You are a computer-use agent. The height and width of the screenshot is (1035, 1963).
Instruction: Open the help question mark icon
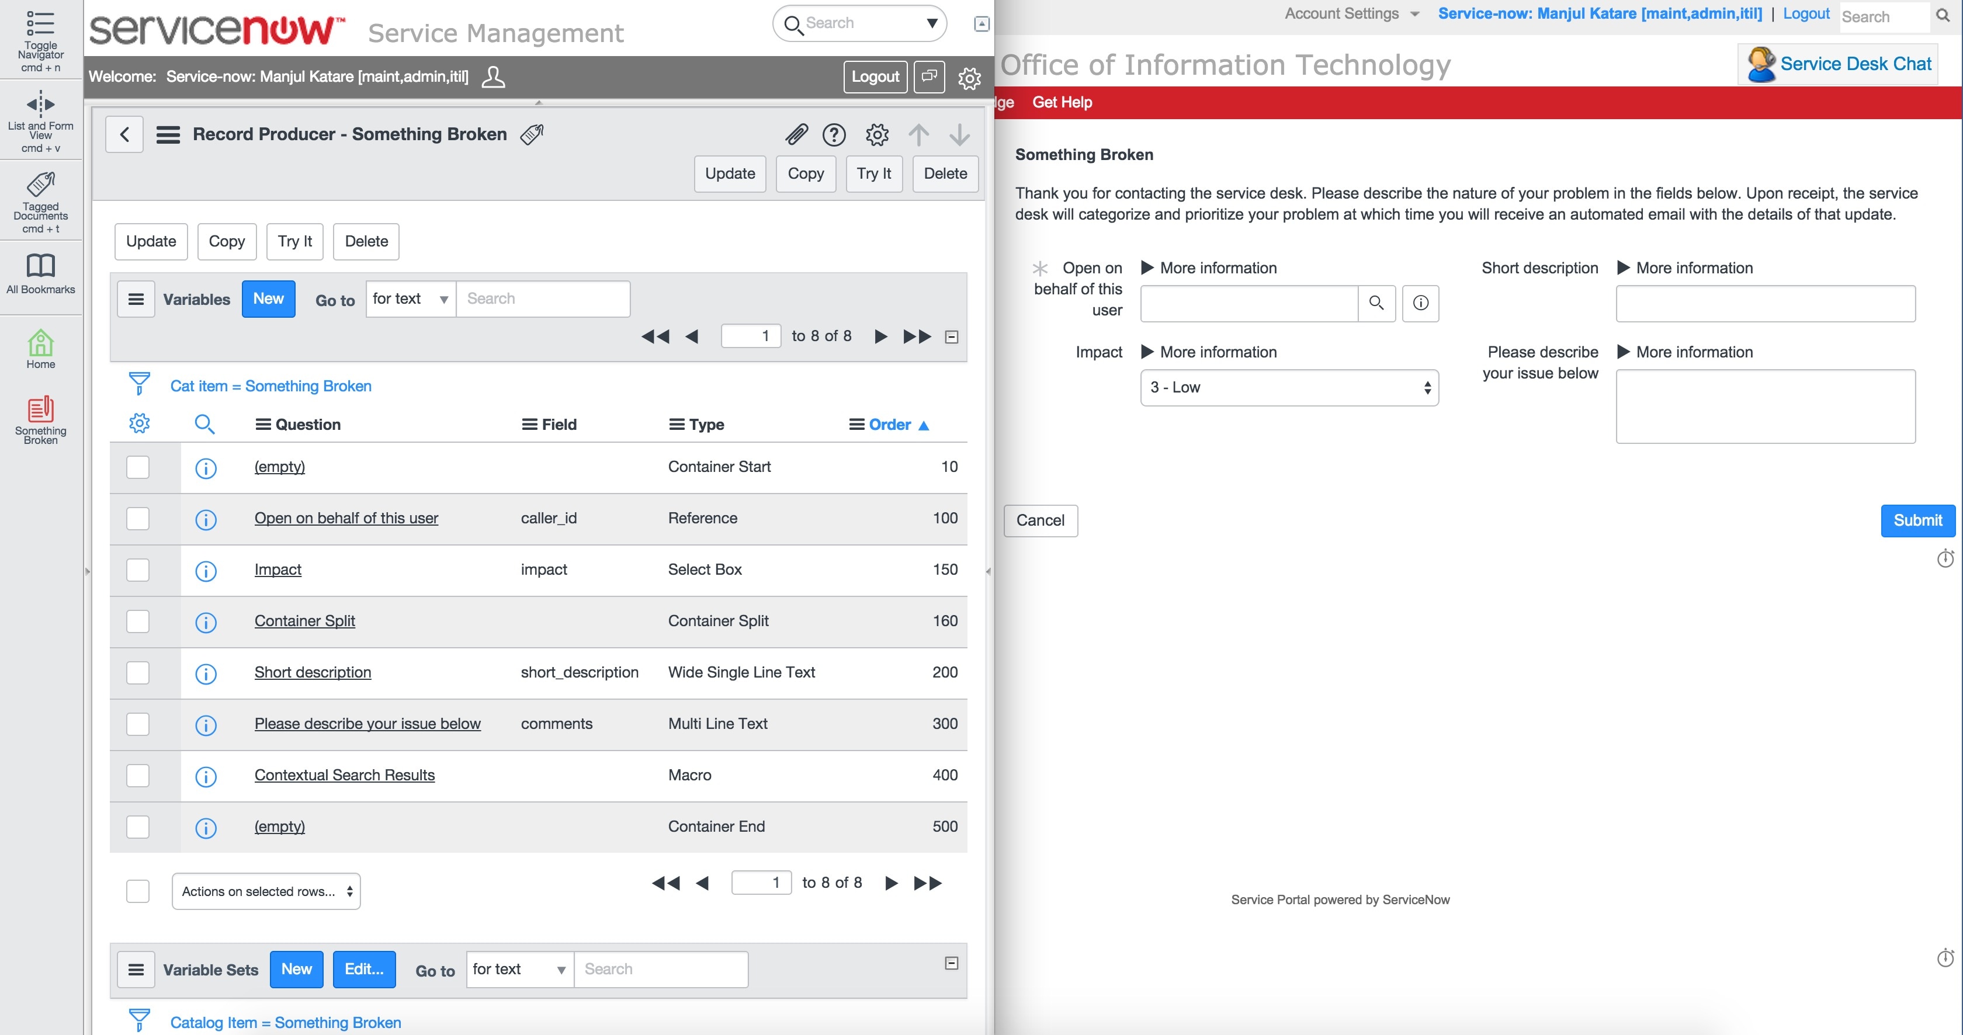(x=834, y=135)
